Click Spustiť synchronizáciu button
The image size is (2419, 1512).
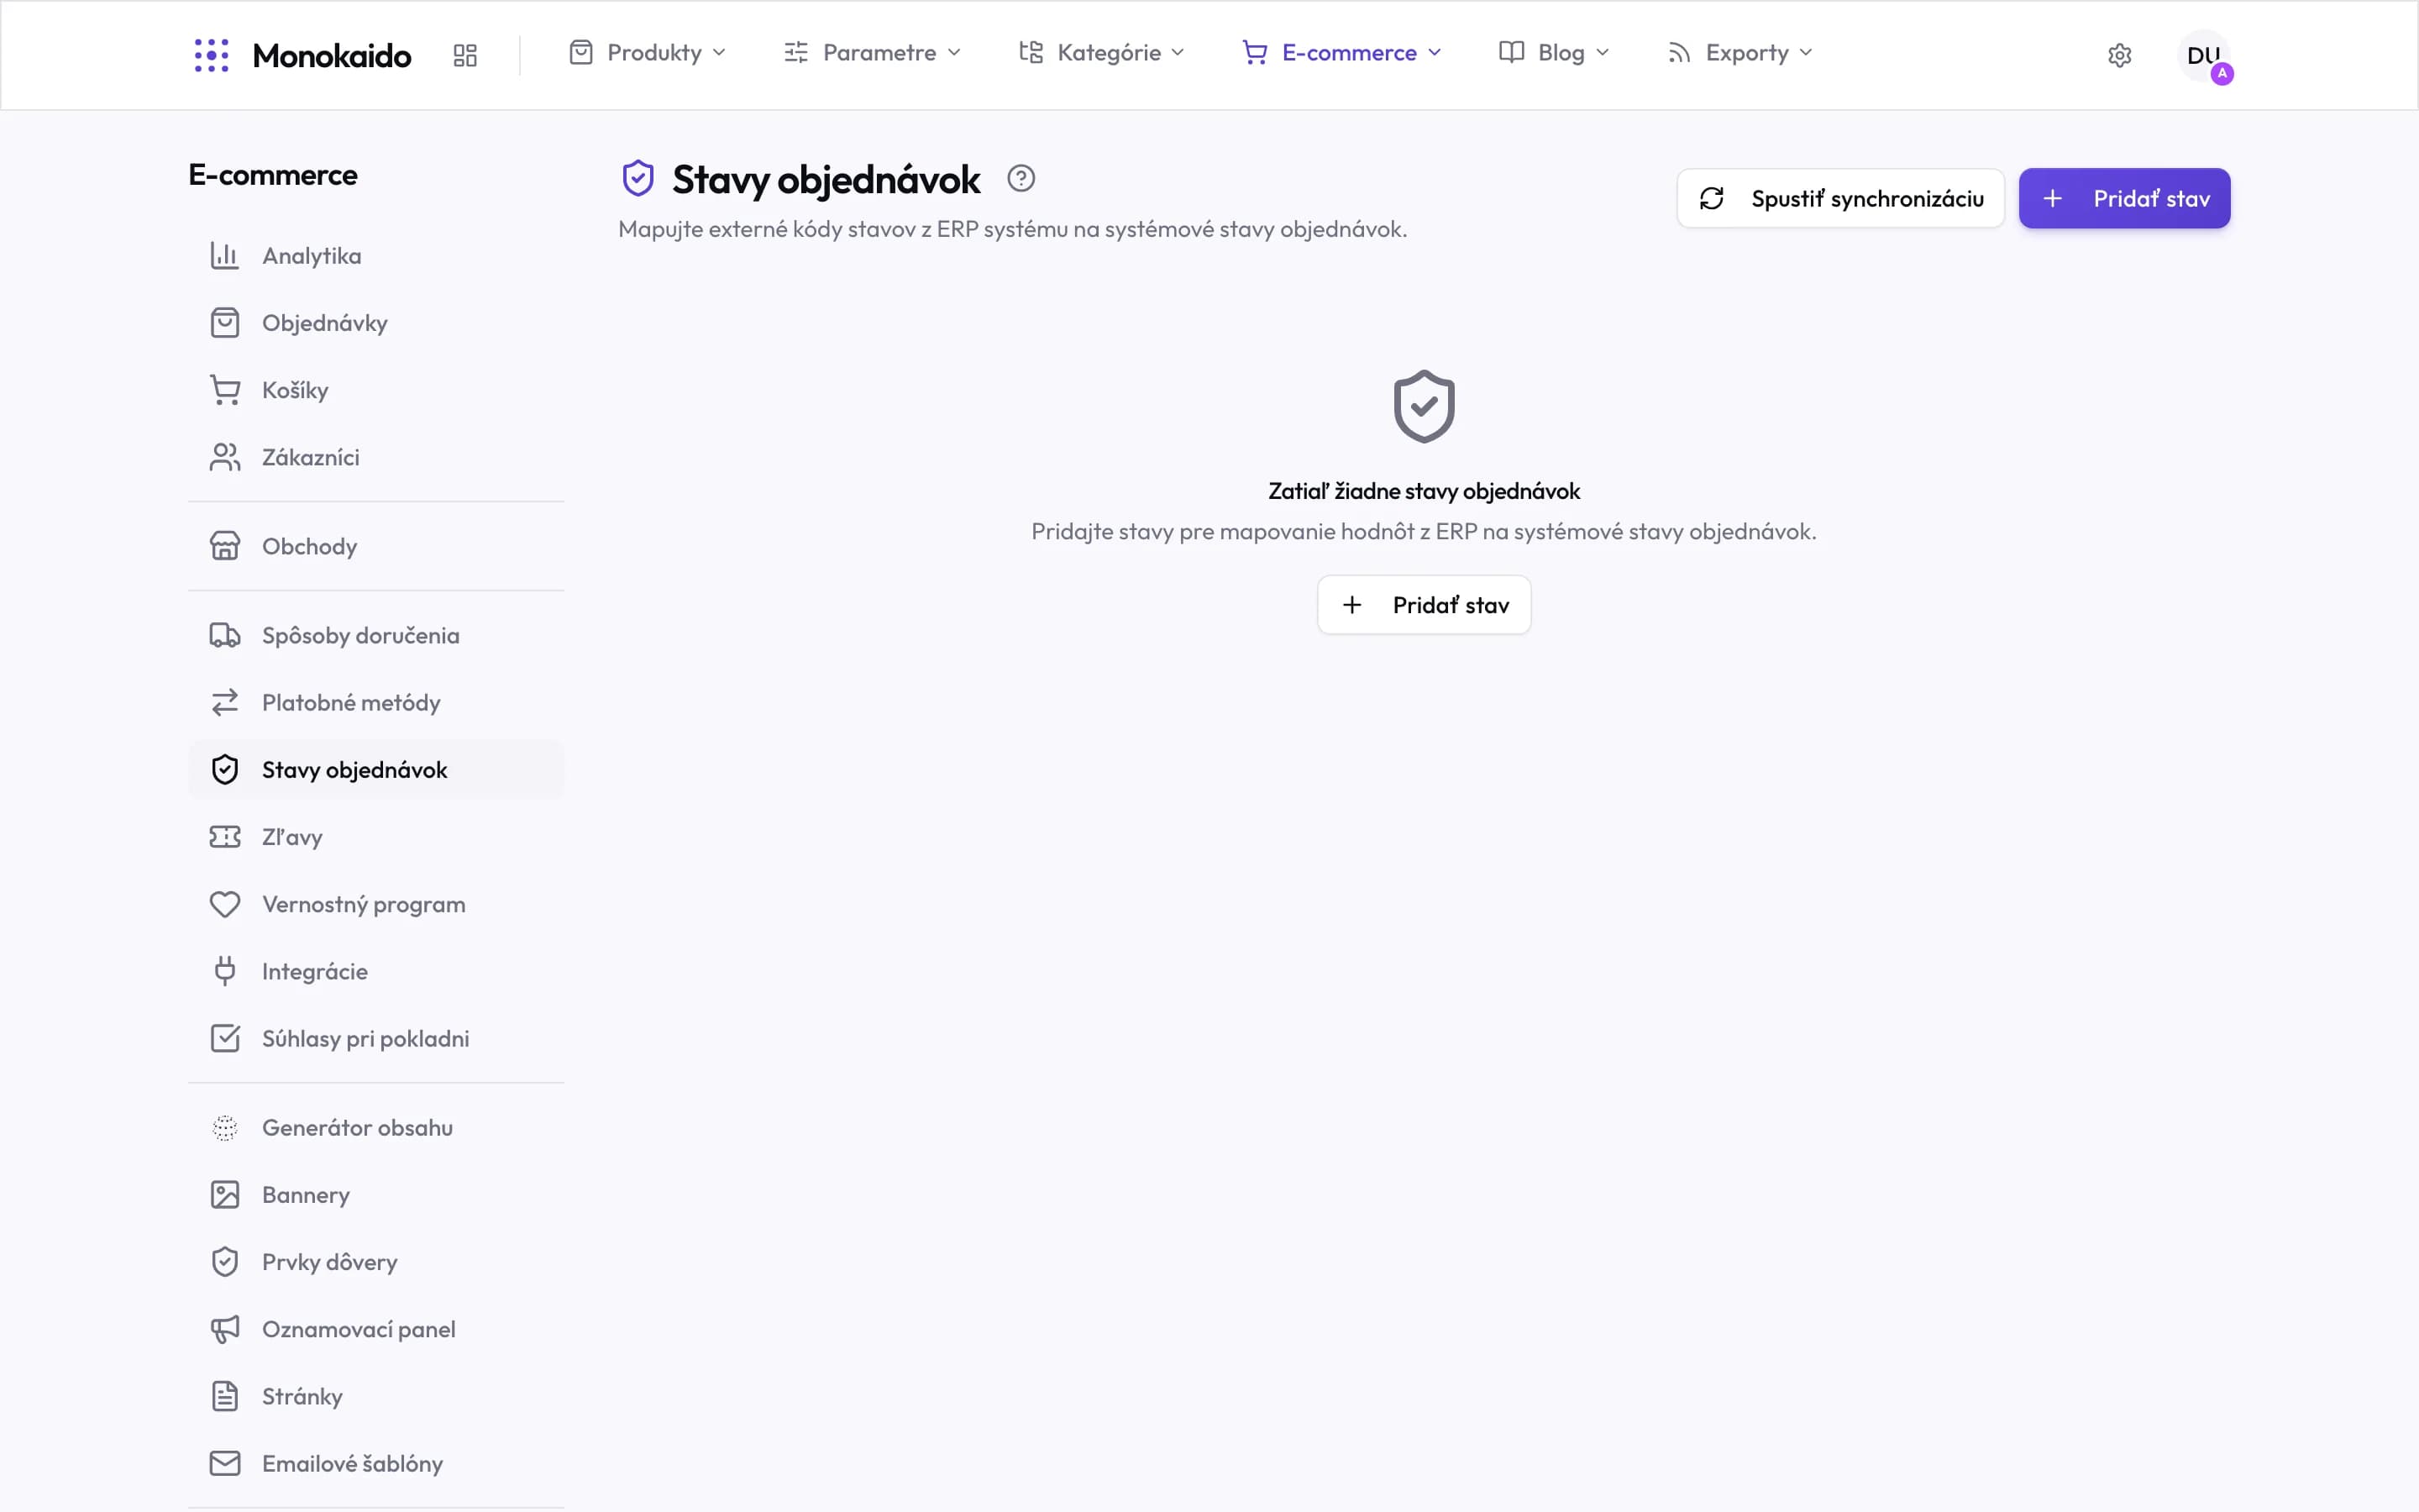point(1840,198)
